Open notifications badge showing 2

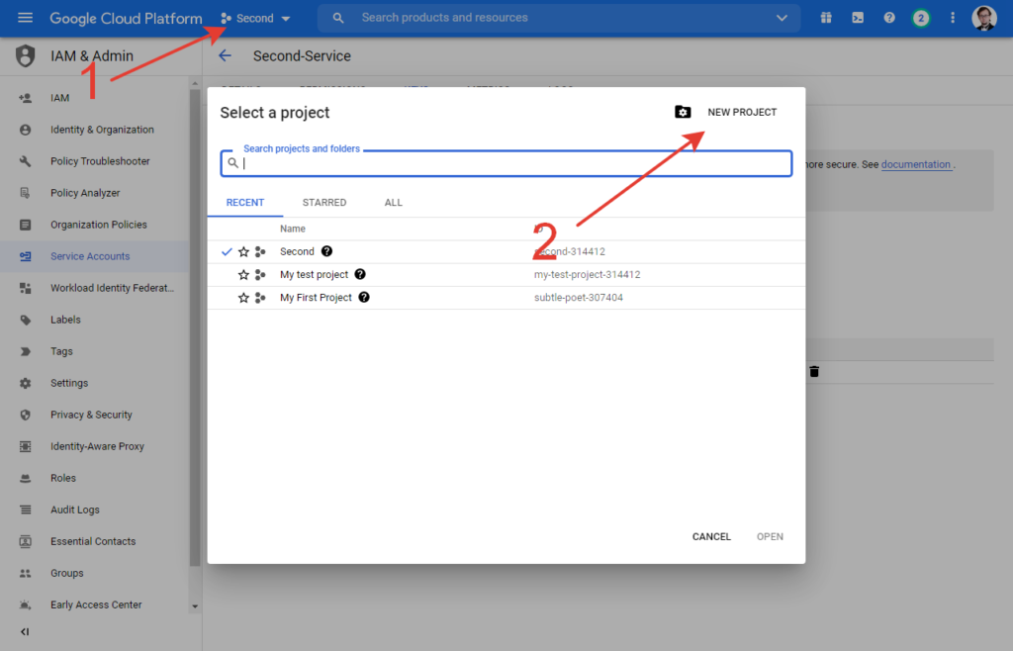coord(921,18)
